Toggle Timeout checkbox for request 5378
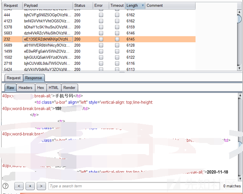The width and height of the screenshot is (243, 194). coord(117,27)
